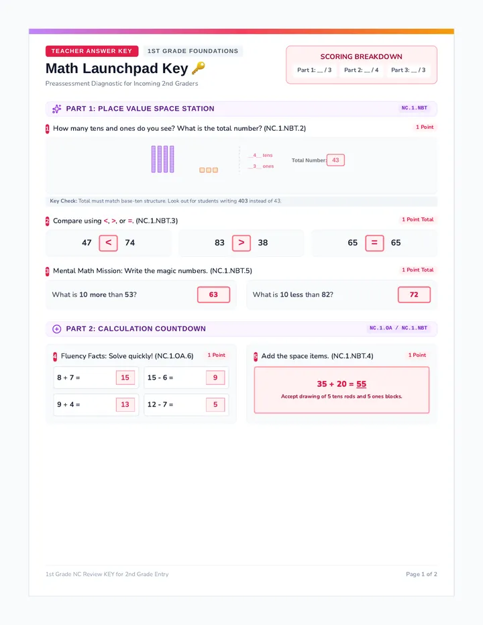Click the plus circle icon in Part 2 header

click(56, 329)
